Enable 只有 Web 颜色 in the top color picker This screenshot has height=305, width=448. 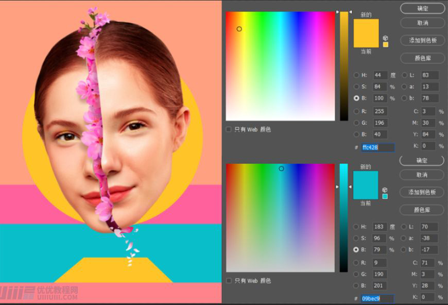pos(228,130)
